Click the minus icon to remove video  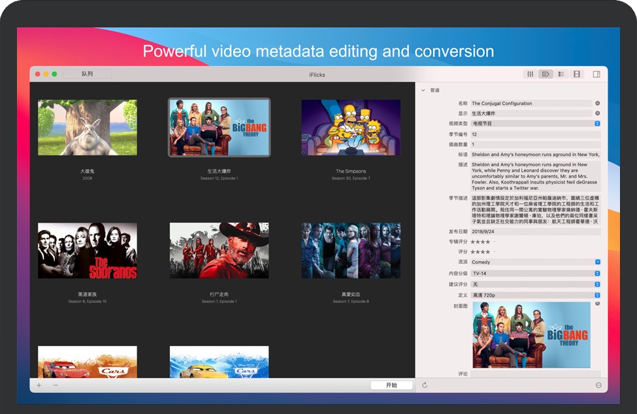(x=56, y=385)
